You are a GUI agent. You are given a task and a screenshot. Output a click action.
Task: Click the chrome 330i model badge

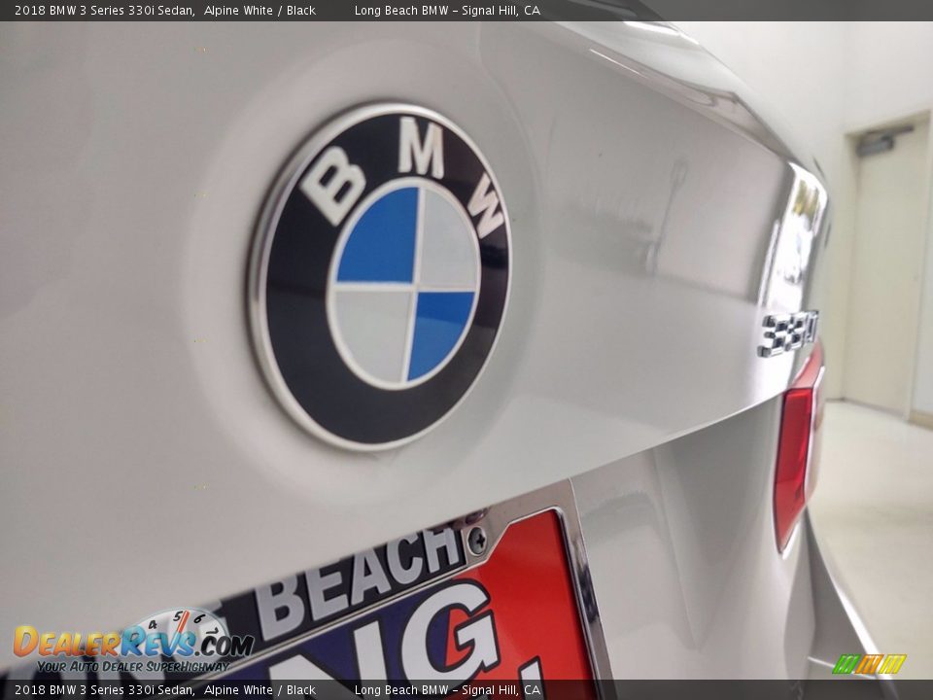(788, 333)
